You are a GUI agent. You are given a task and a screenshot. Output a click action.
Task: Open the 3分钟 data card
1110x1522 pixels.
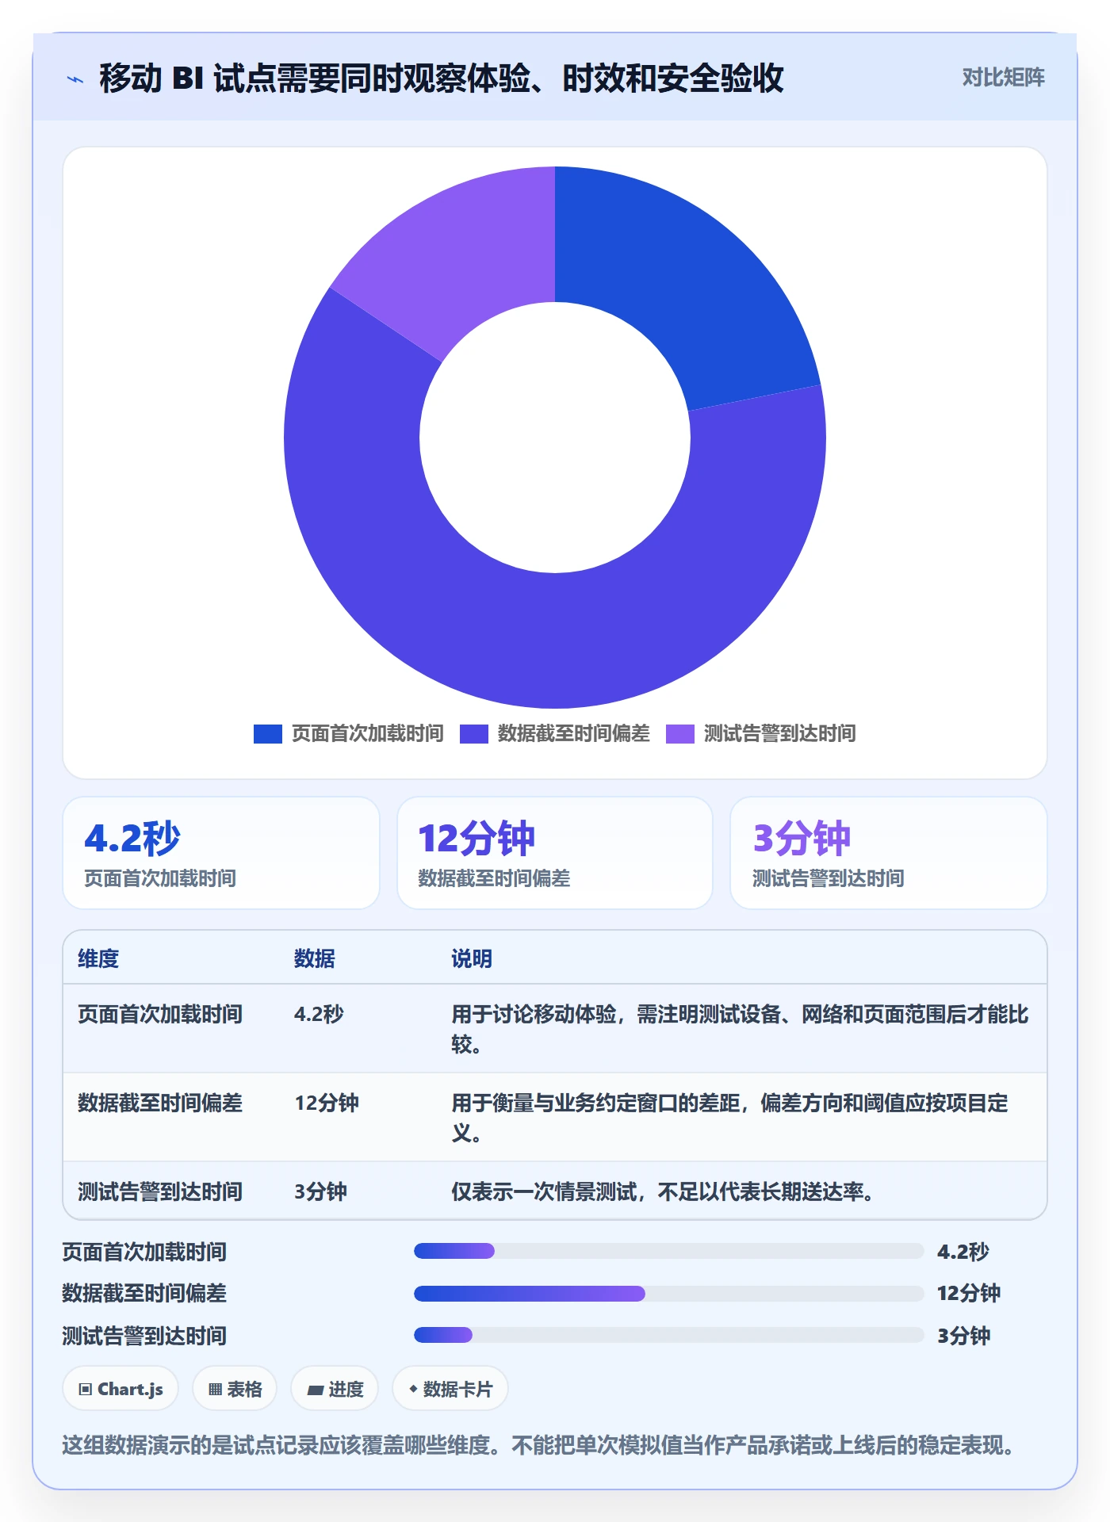point(889,853)
